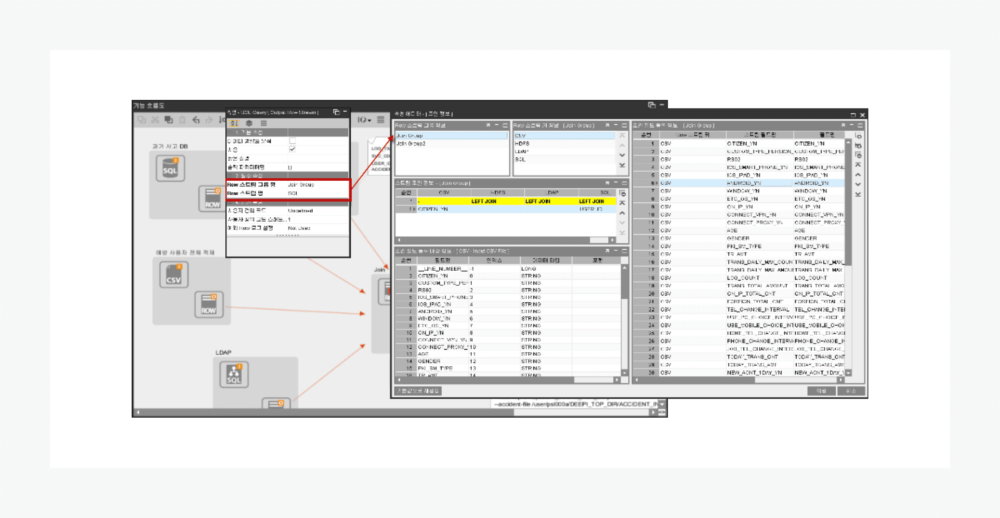Click the apply button at bottom right

pos(821,391)
